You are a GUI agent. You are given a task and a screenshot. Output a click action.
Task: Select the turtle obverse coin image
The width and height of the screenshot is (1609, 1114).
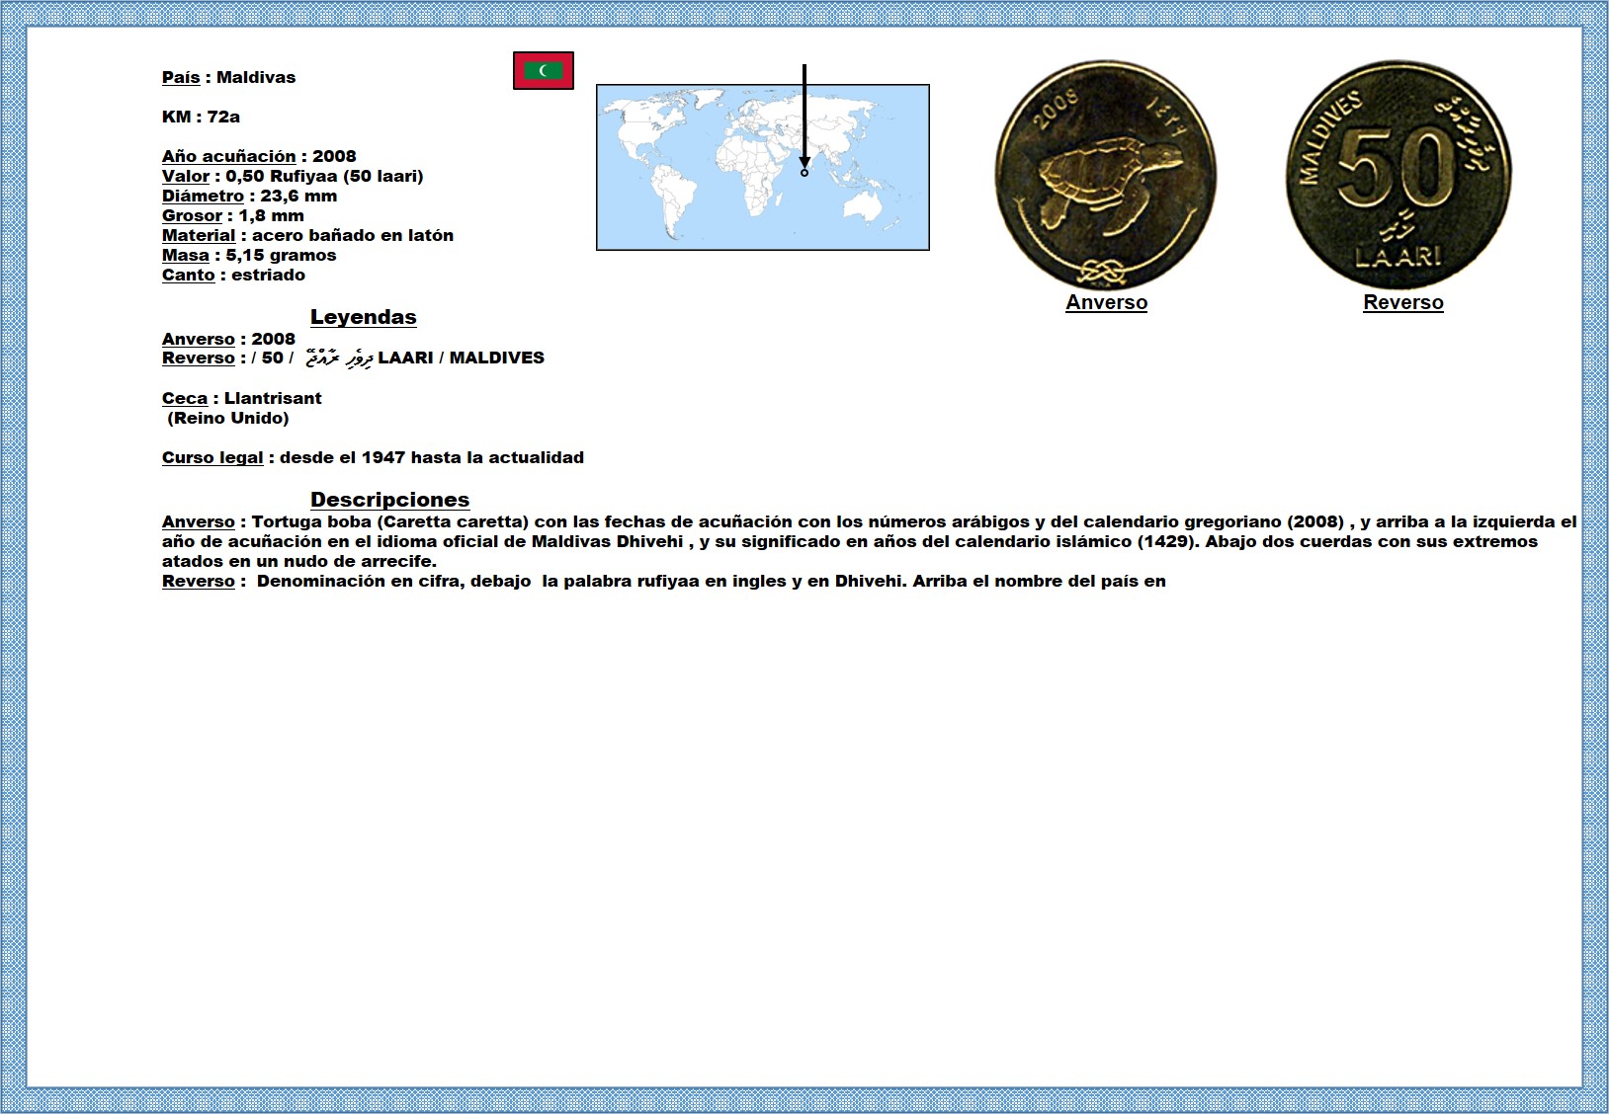(1106, 176)
